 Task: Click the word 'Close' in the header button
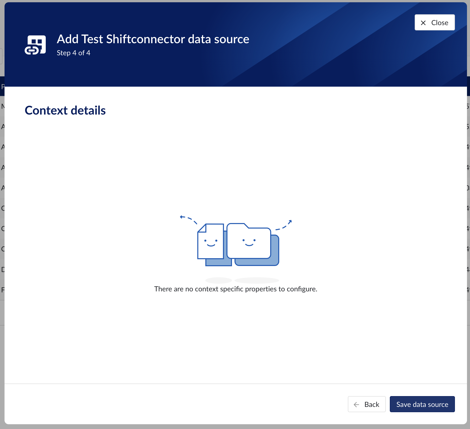(440, 23)
